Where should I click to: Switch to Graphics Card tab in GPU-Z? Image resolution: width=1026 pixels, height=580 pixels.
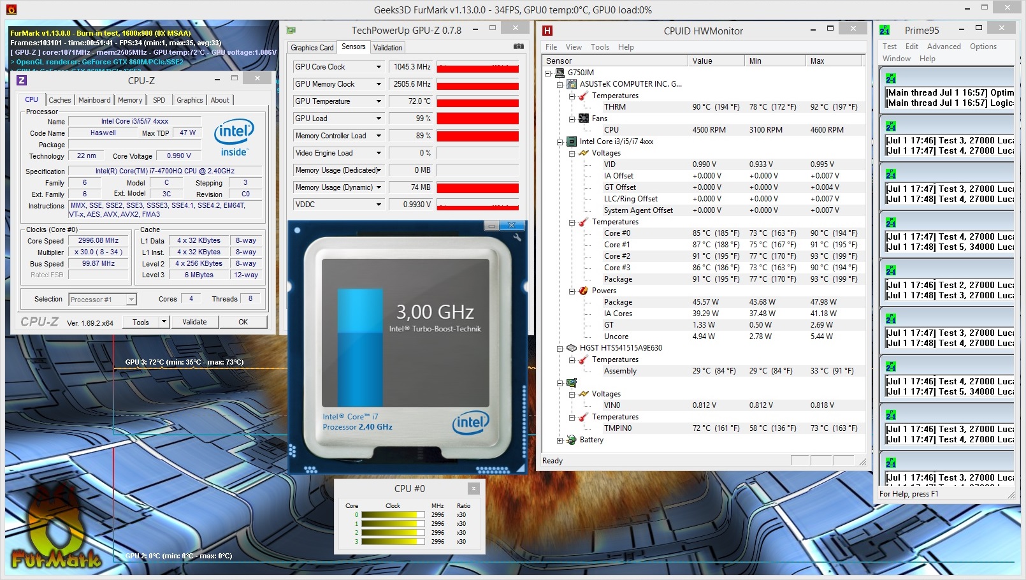coord(312,48)
